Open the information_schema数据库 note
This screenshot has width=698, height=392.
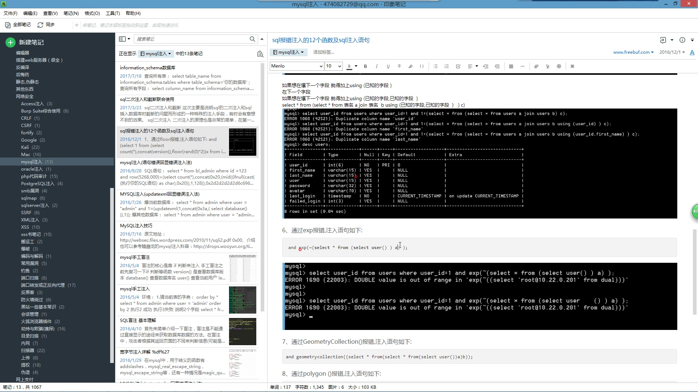187,78
